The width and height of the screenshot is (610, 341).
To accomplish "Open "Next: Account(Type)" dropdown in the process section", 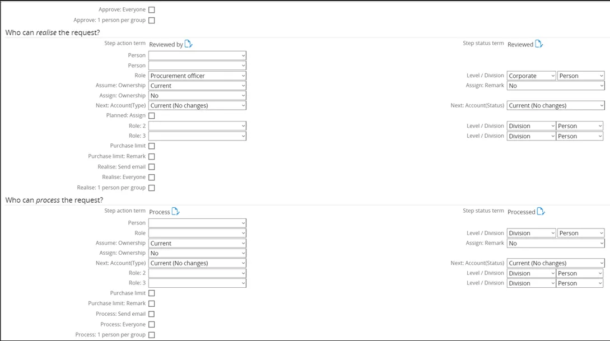I will [x=197, y=263].
